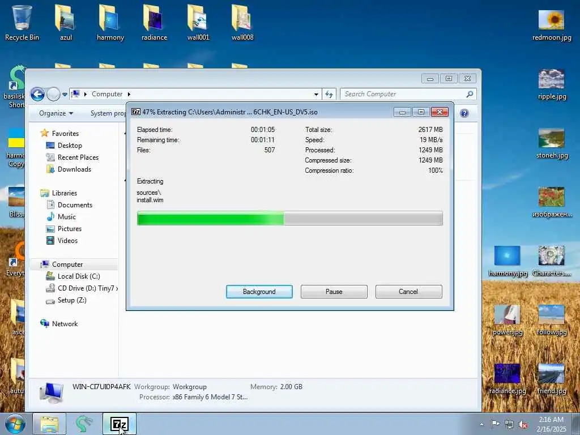Click the Basilisk browser taskbar icon
The image size is (580, 435).
tap(84, 424)
